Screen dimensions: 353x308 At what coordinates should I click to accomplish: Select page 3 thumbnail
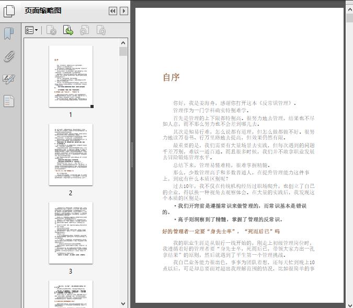(71, 233)
